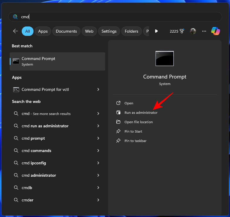Click Command Prompt best match icon

tap(16, 61)
